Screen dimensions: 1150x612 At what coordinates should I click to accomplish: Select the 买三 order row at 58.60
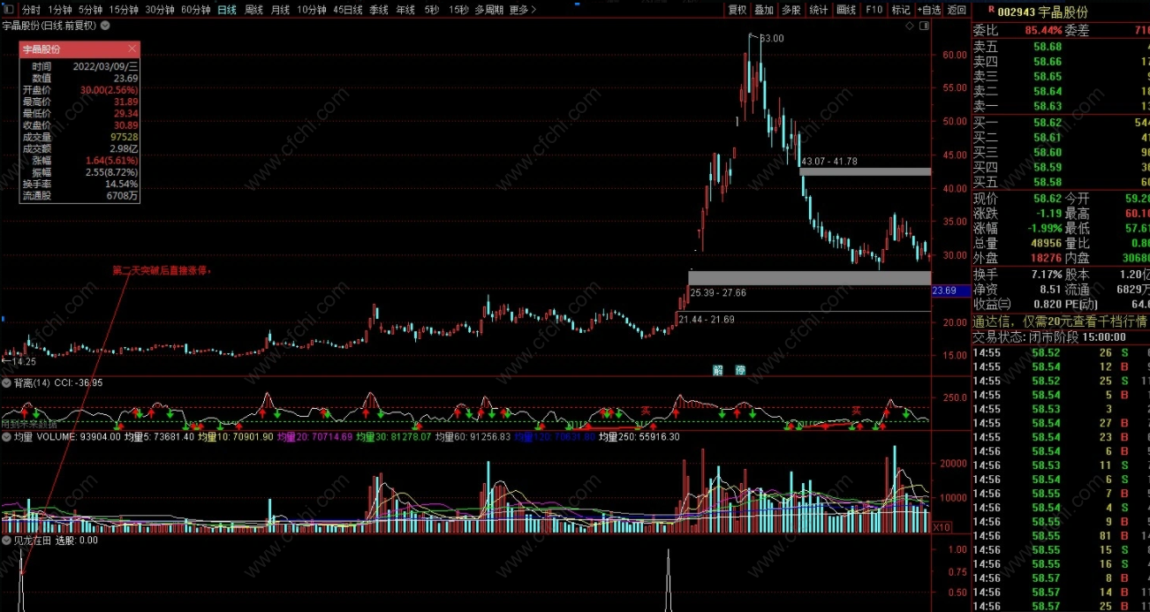[1061, 153]
